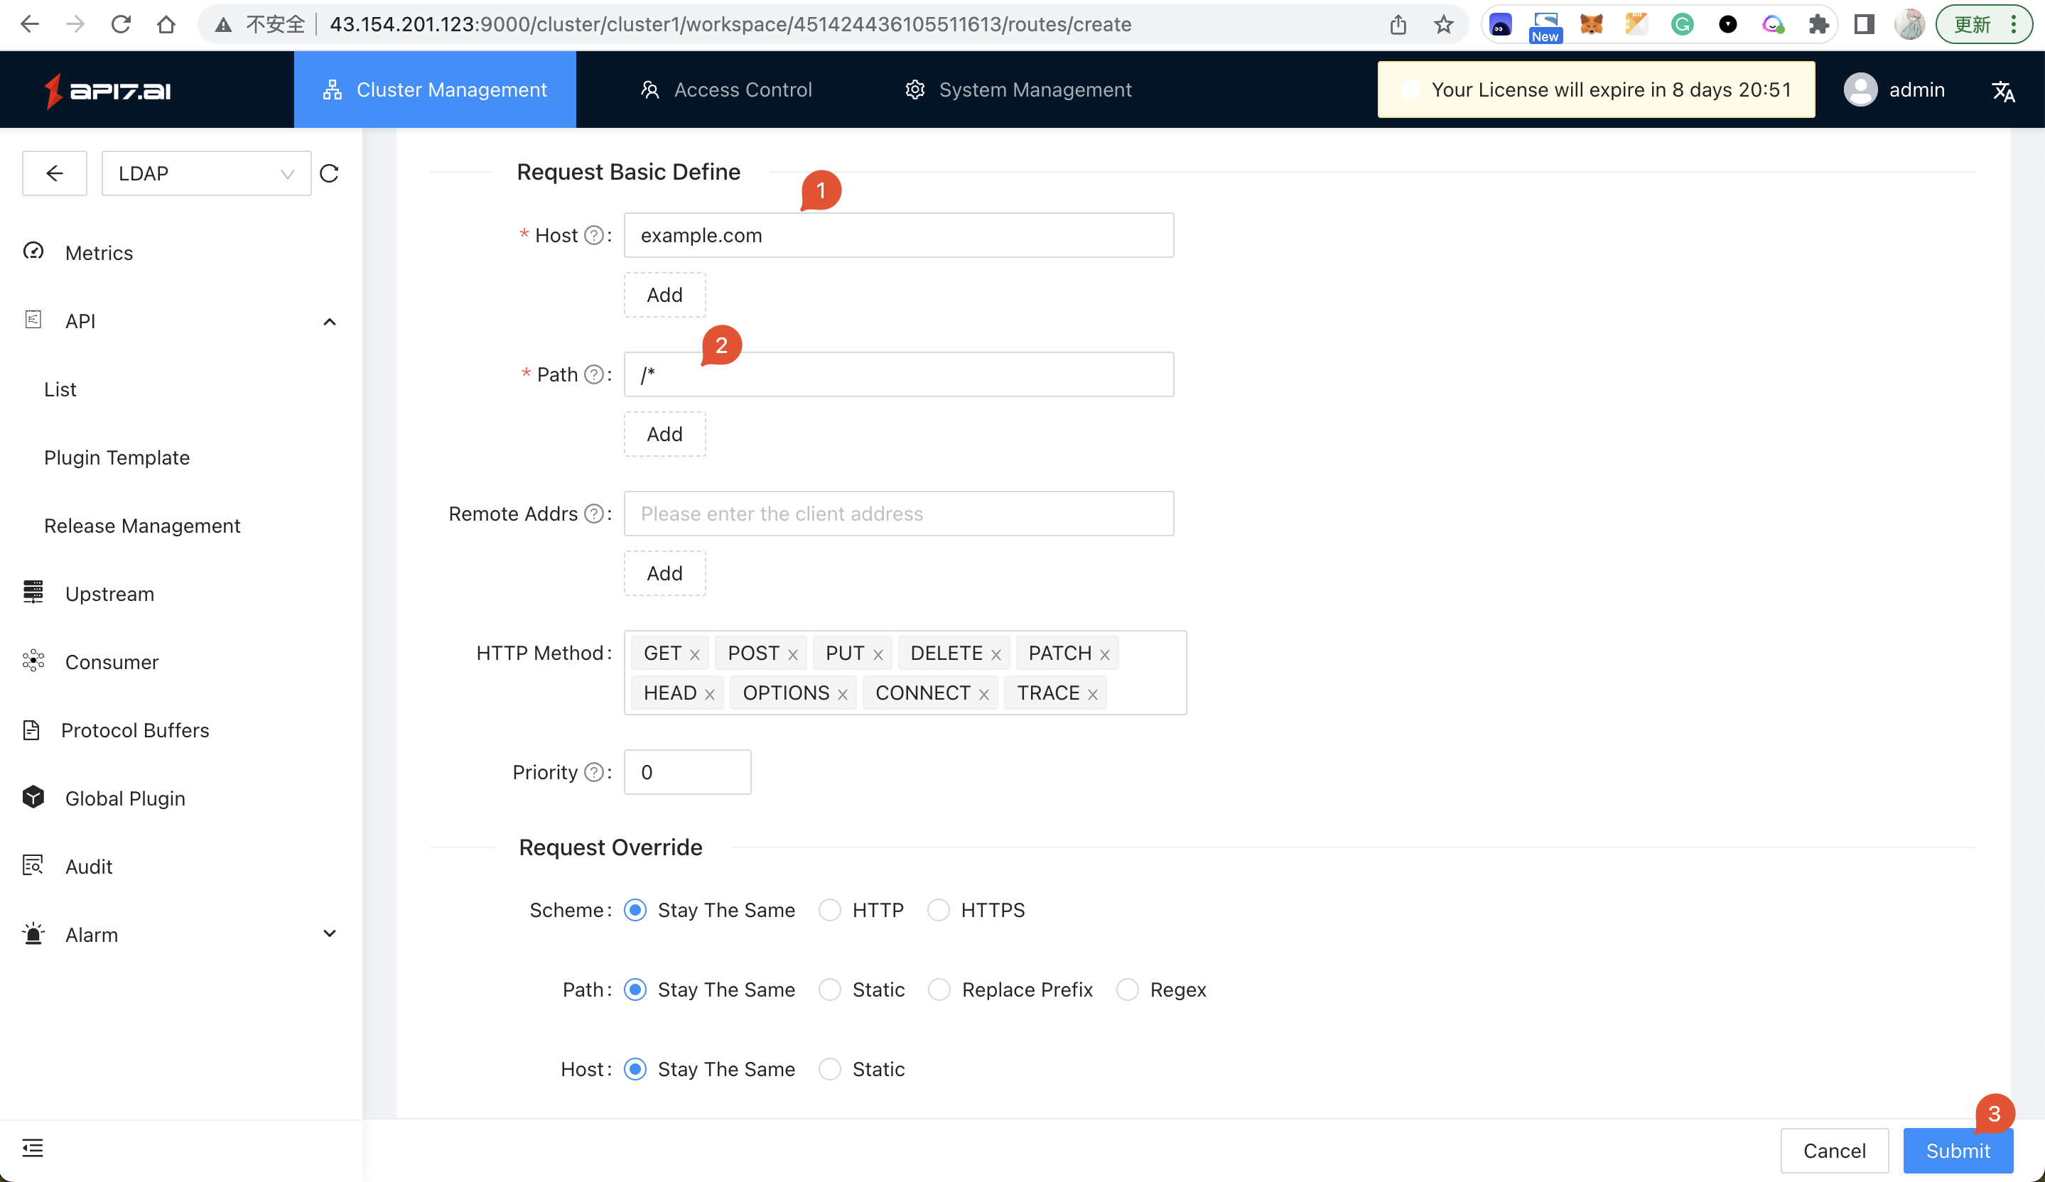Refresh the workspace list icon
Image resolution: width=2045 pixels, height=1182 pixels.
click(329, 173)
